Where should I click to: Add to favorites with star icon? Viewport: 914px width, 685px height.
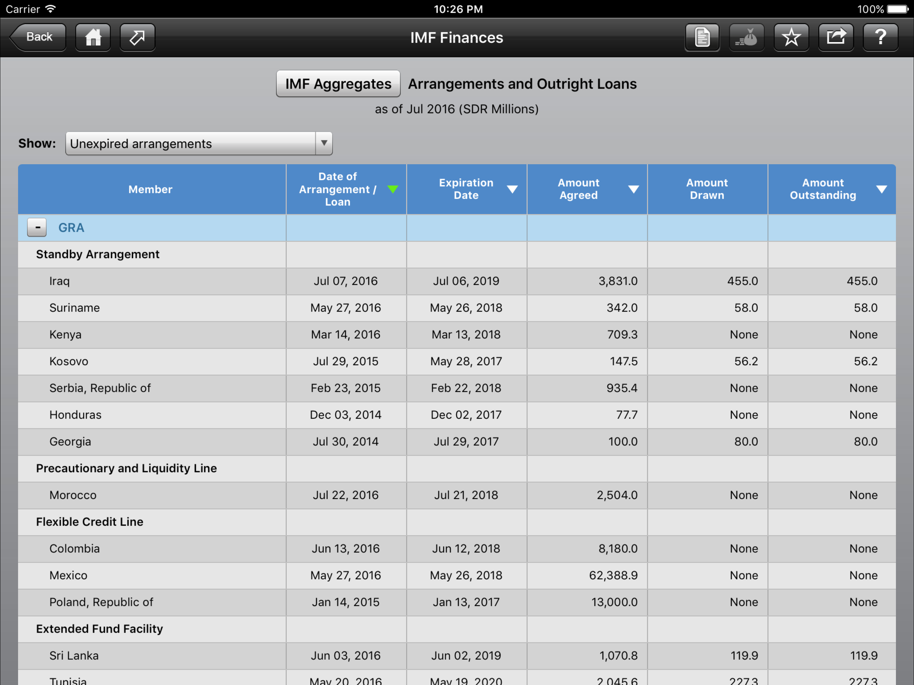coord(791,37)
